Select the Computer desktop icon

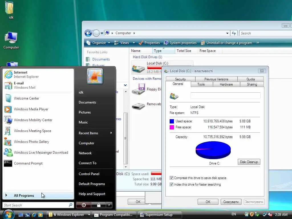click(x=11, y=40)
